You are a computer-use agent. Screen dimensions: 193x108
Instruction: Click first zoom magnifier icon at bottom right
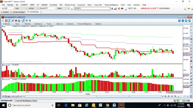(x=165, y=96)
